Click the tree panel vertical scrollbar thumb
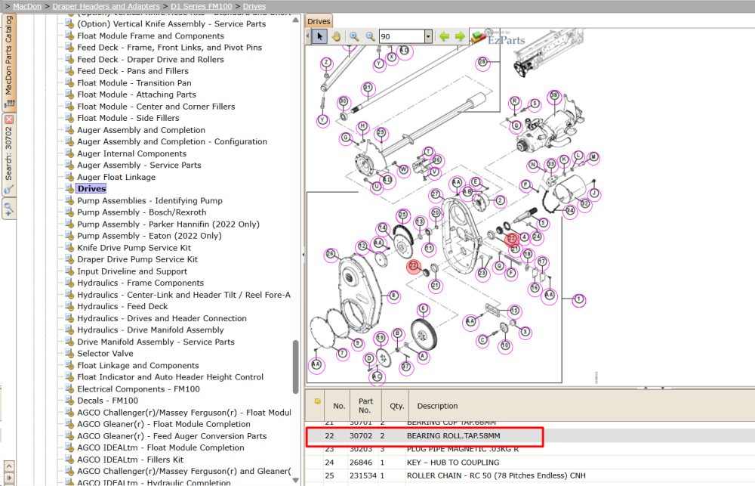The image size is (755, 486). [x=296, y=367]
